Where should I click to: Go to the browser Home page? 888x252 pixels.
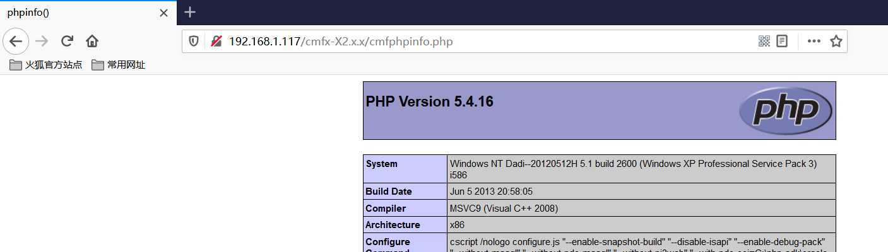pos(92,42)
